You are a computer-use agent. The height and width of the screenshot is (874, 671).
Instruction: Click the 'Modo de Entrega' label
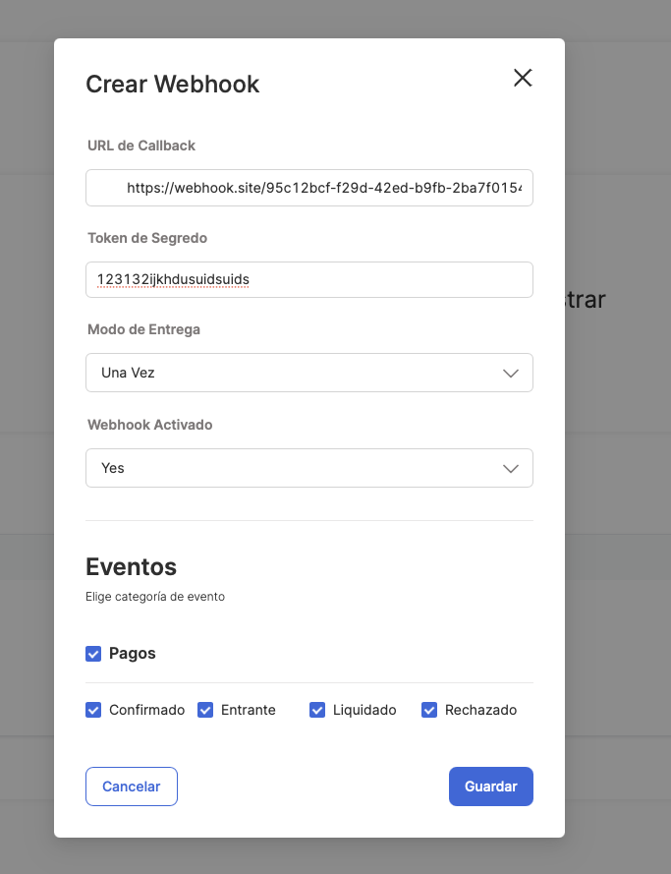[x=143, y=329]
